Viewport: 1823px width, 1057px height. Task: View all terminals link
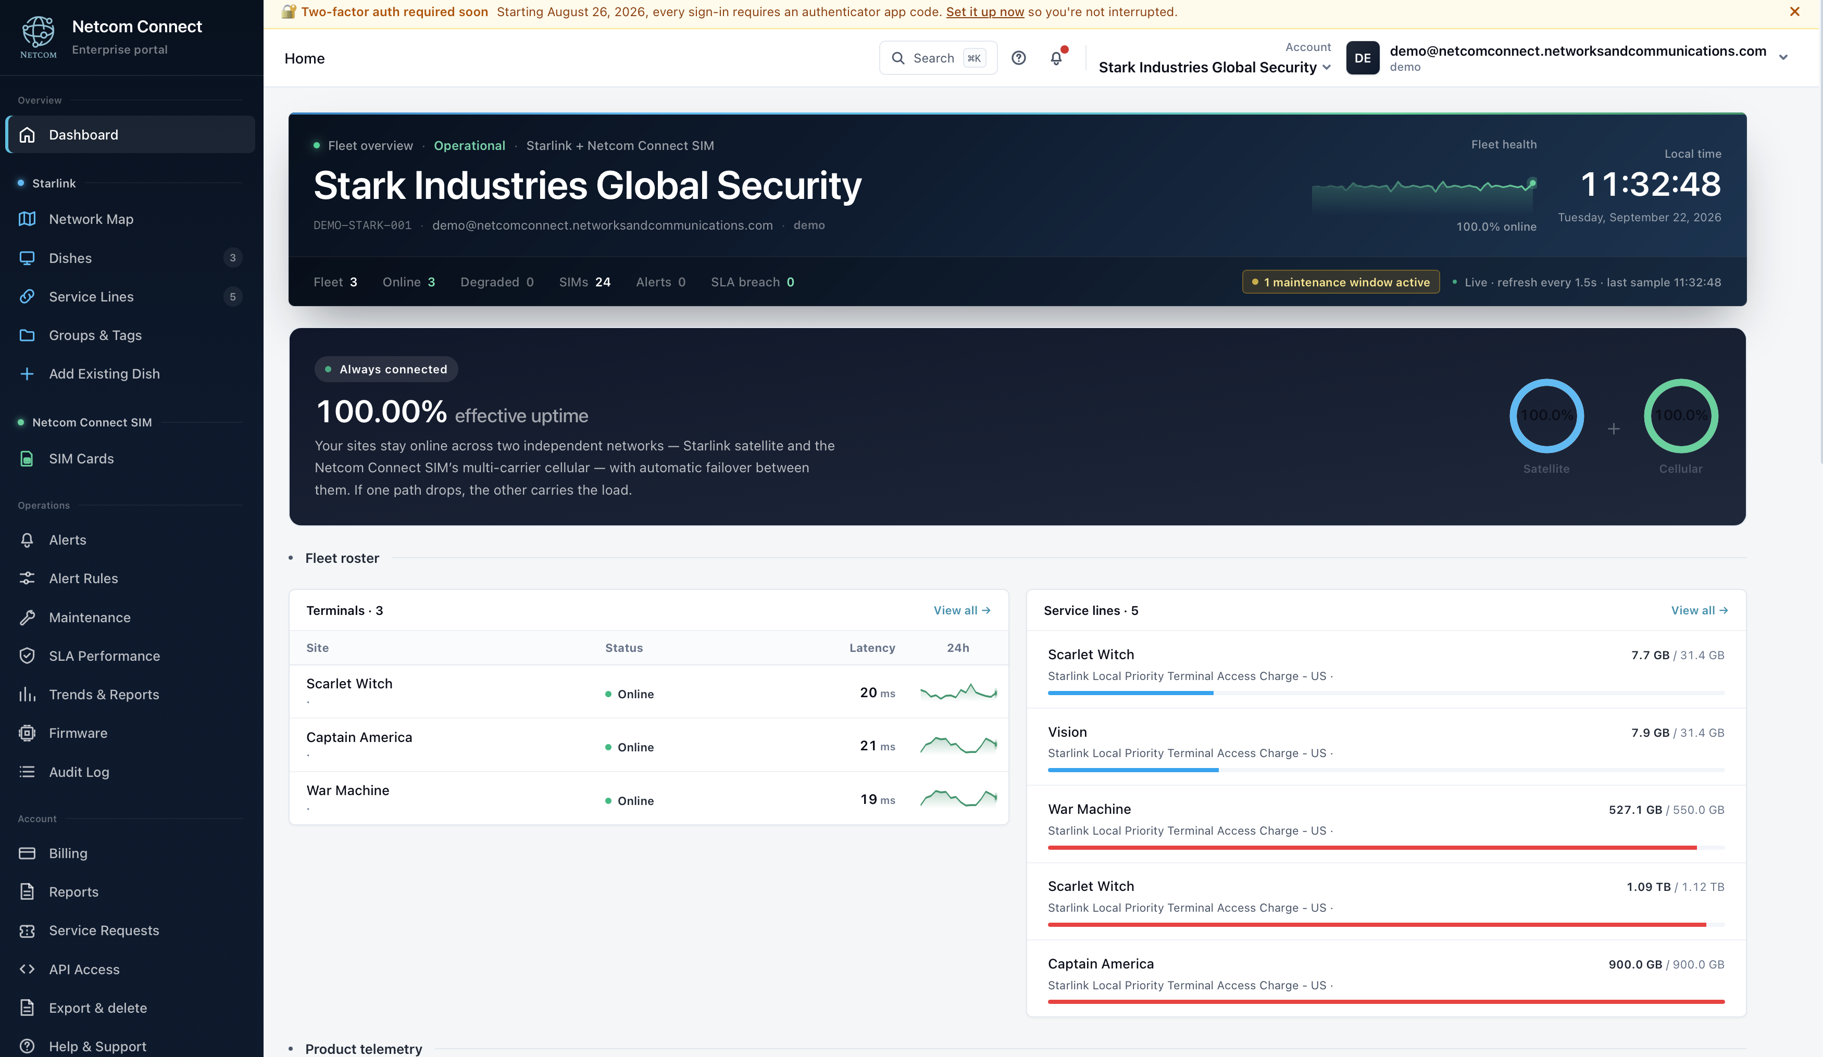pyautogui.click(x=962, y=611)
